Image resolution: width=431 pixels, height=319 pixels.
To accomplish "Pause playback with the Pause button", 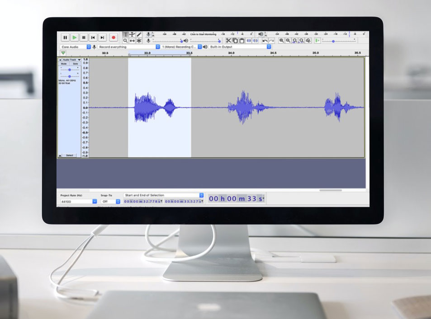I will coord(65,38).
